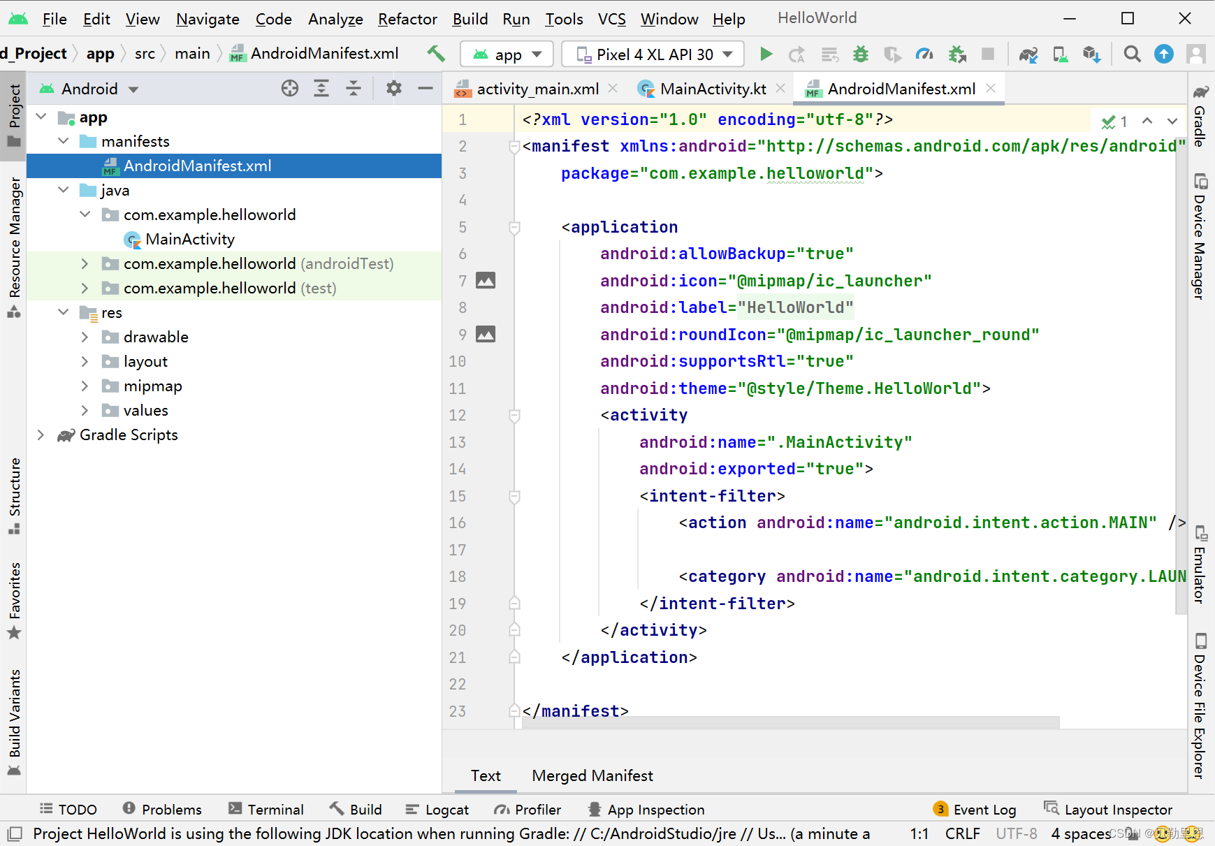Image resolution: width=1215 pixels, height=846 pixels.
Task: Open the VCS menu
Action: click(x=611, y=19)
